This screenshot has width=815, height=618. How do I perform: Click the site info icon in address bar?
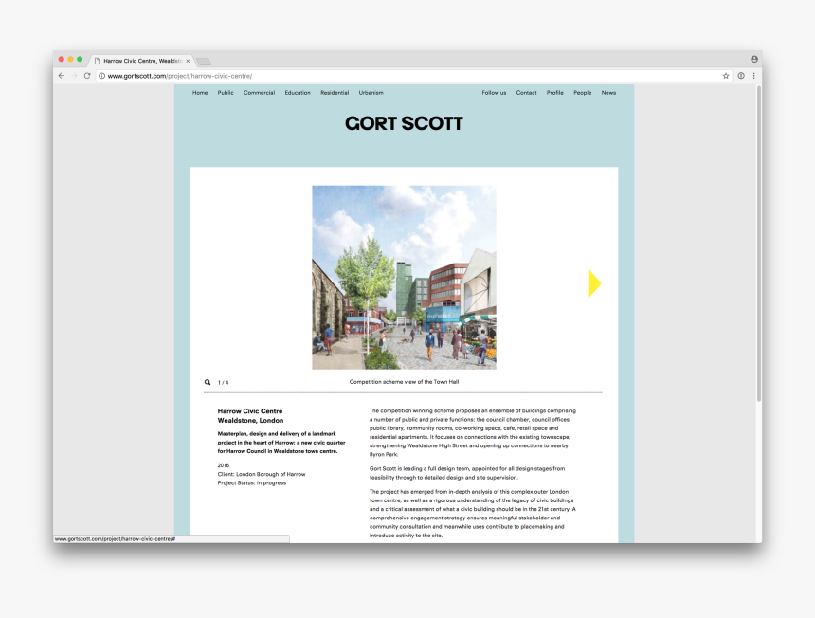[102, 76]
